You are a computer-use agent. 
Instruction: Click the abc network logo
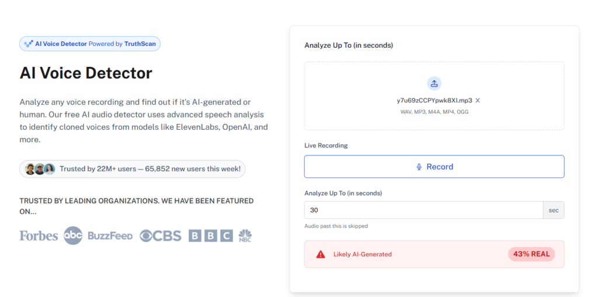(73, 235)
